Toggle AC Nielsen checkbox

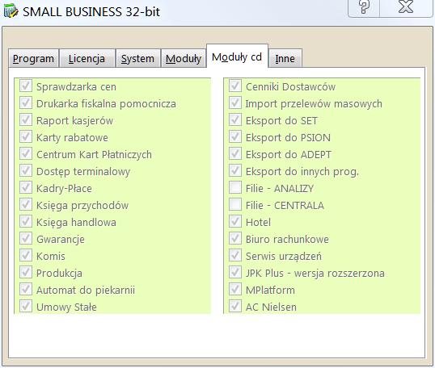pos(235,306)
